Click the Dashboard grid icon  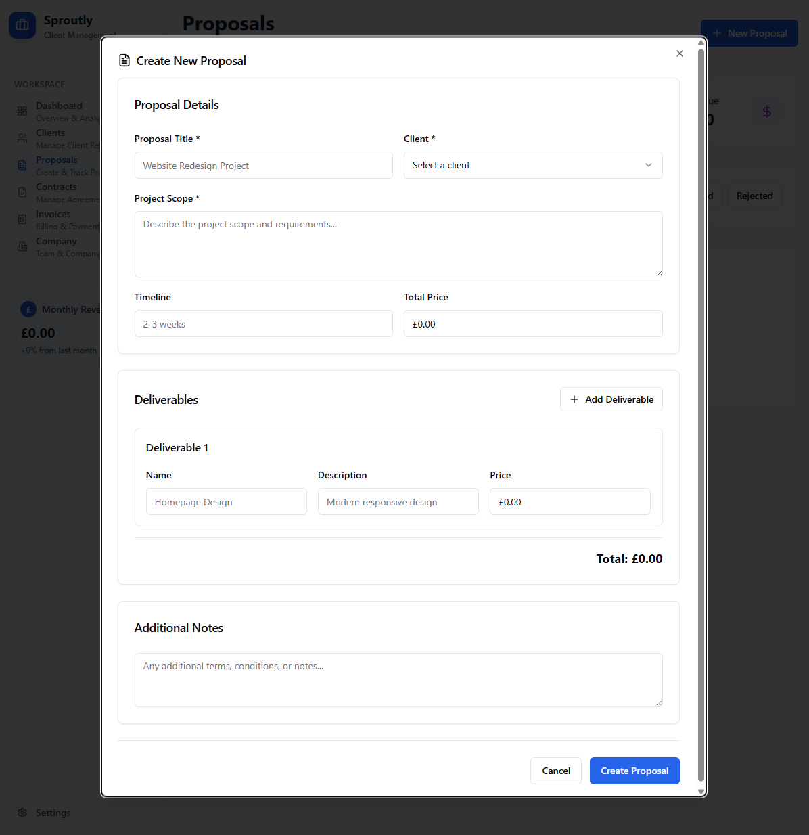click(x=22, y=111)
